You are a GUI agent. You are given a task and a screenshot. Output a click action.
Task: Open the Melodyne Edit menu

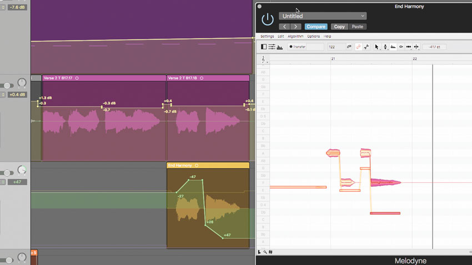click(280, 37)
